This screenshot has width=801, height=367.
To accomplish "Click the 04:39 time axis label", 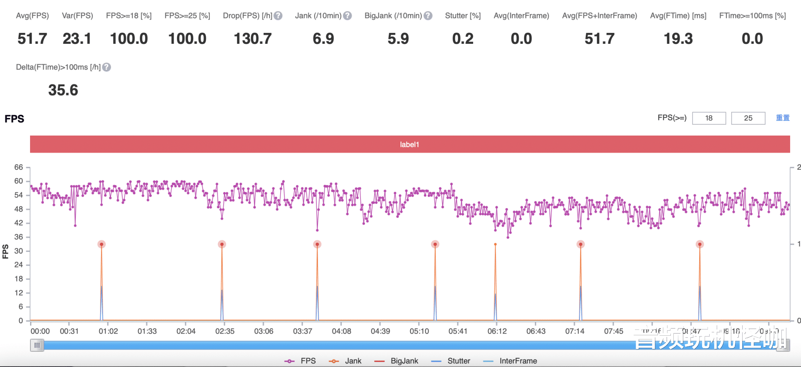I will [380, 331].
